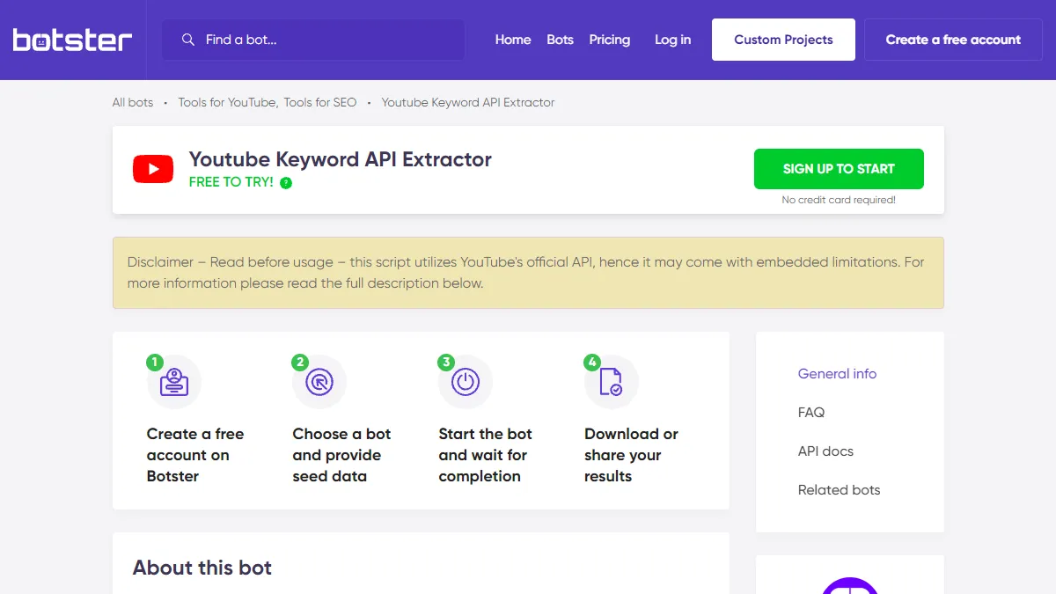Click Youtube Keyword API Extractor breadcrumb

click(x=468, y=102)
